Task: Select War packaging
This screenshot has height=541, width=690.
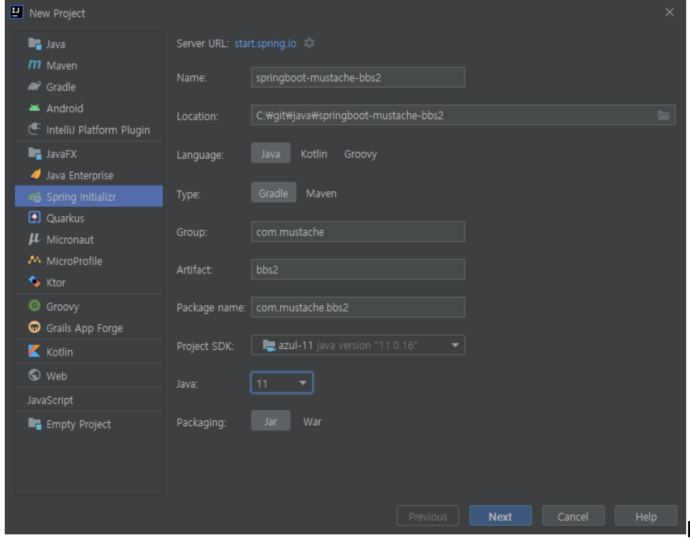Action: click(x=312, y=421)
